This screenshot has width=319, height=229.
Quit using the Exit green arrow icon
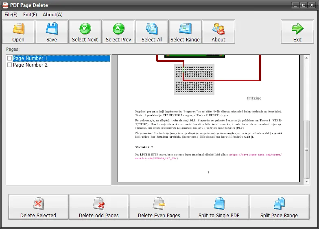tap(297, 32)
